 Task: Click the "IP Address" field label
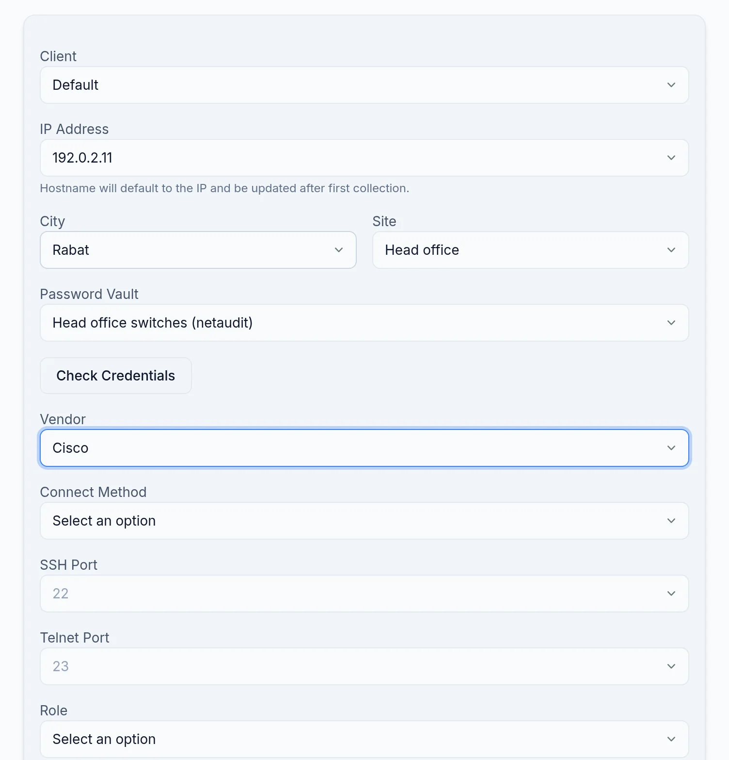click(x=74, y=129)
